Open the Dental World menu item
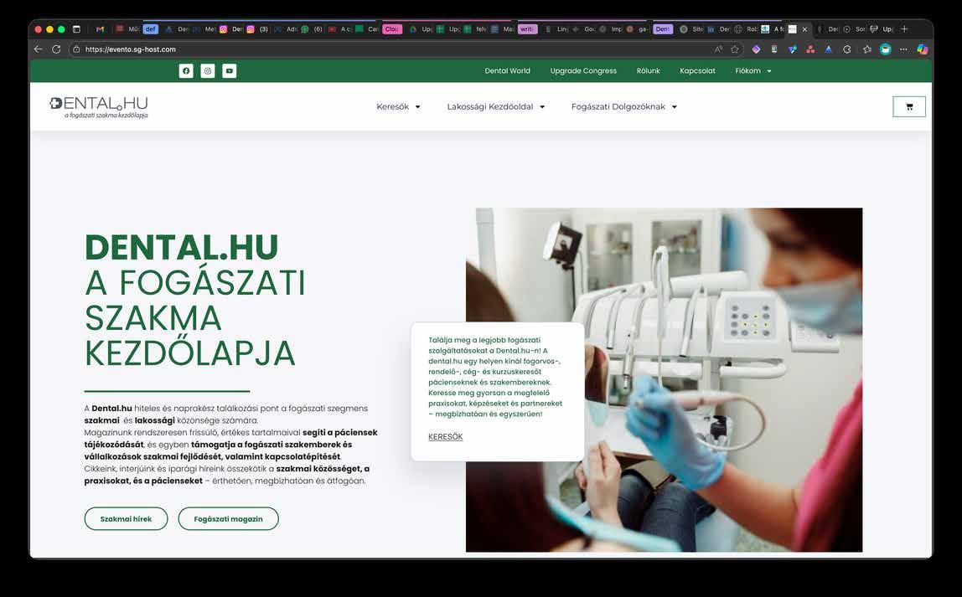This screenshot has width=962, height=597. 507,71
